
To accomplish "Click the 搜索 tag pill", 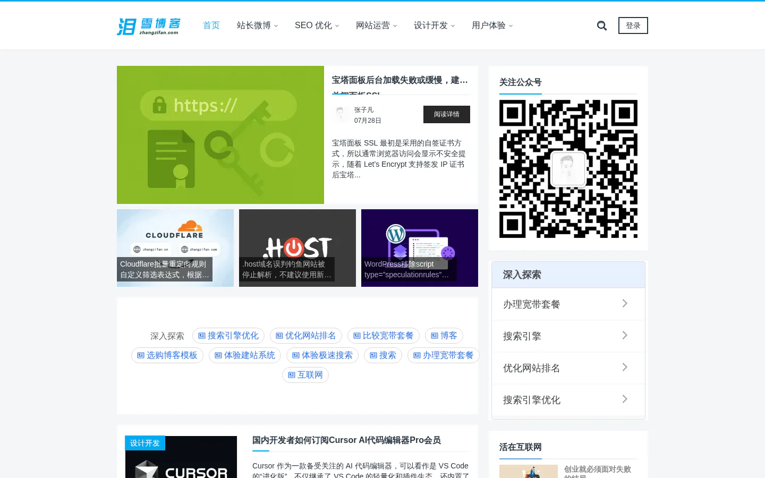I will (x=383, y=355).
